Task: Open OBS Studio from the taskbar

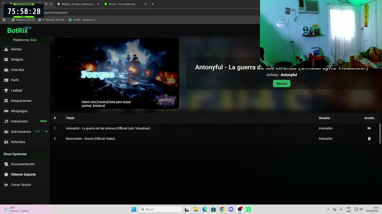Action: (x=240, y=209)
